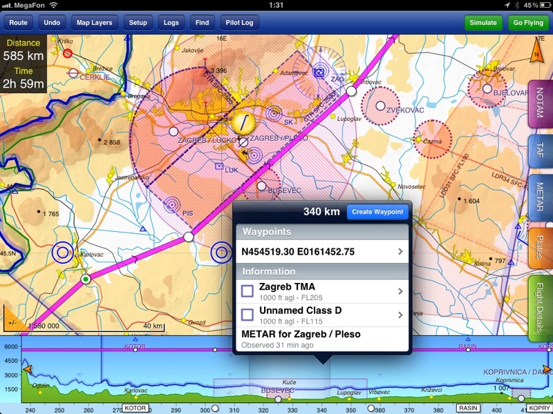The height and width of the screenshot is (414, 553).
Task: Tick the Zagreb TMA checkbox
Action: coord(247,291)
